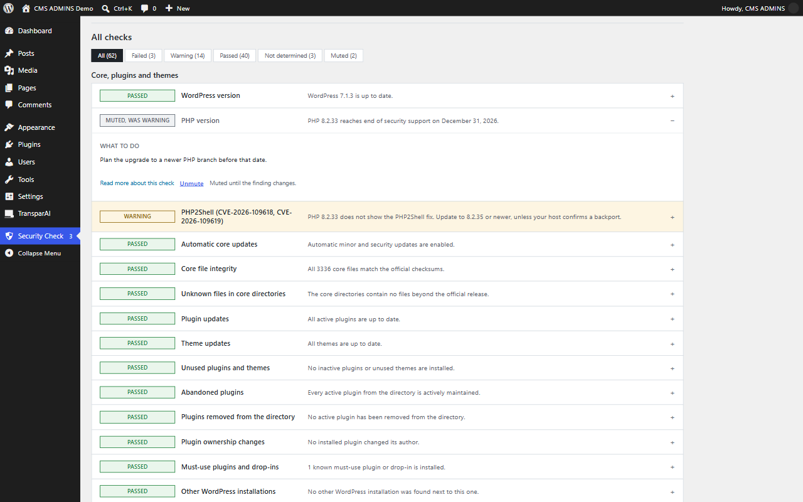Expand the Abandoned plugins check row
803x502 pixels.
pyautogui.click(x=672, y=393)
